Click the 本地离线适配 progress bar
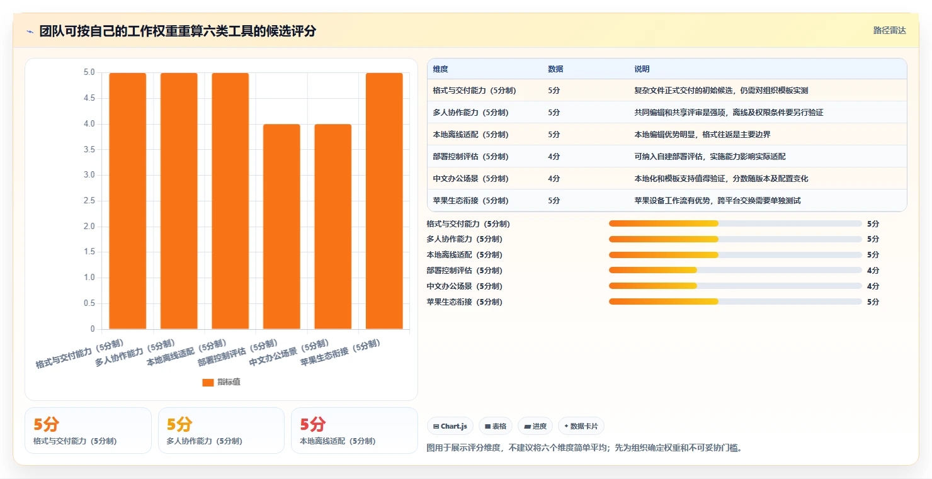This screenshot has height=479, width=932. 735,255
